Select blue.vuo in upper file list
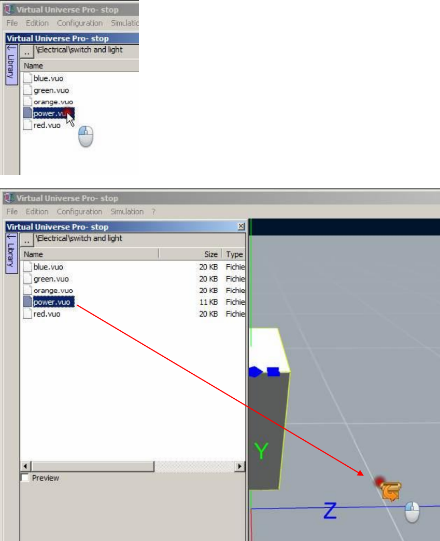The width and height of the screenshot is (440, 541). click(48, 78)
